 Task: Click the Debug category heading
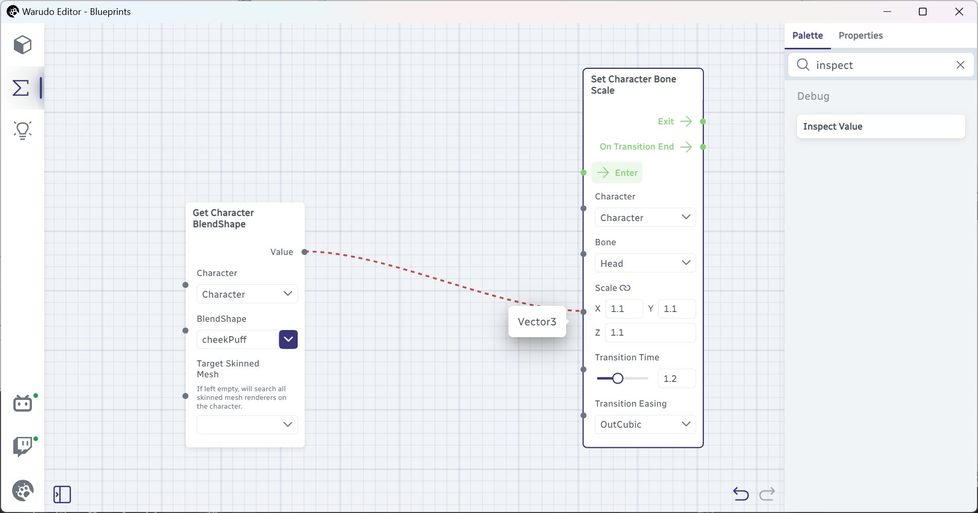point(813,96)
